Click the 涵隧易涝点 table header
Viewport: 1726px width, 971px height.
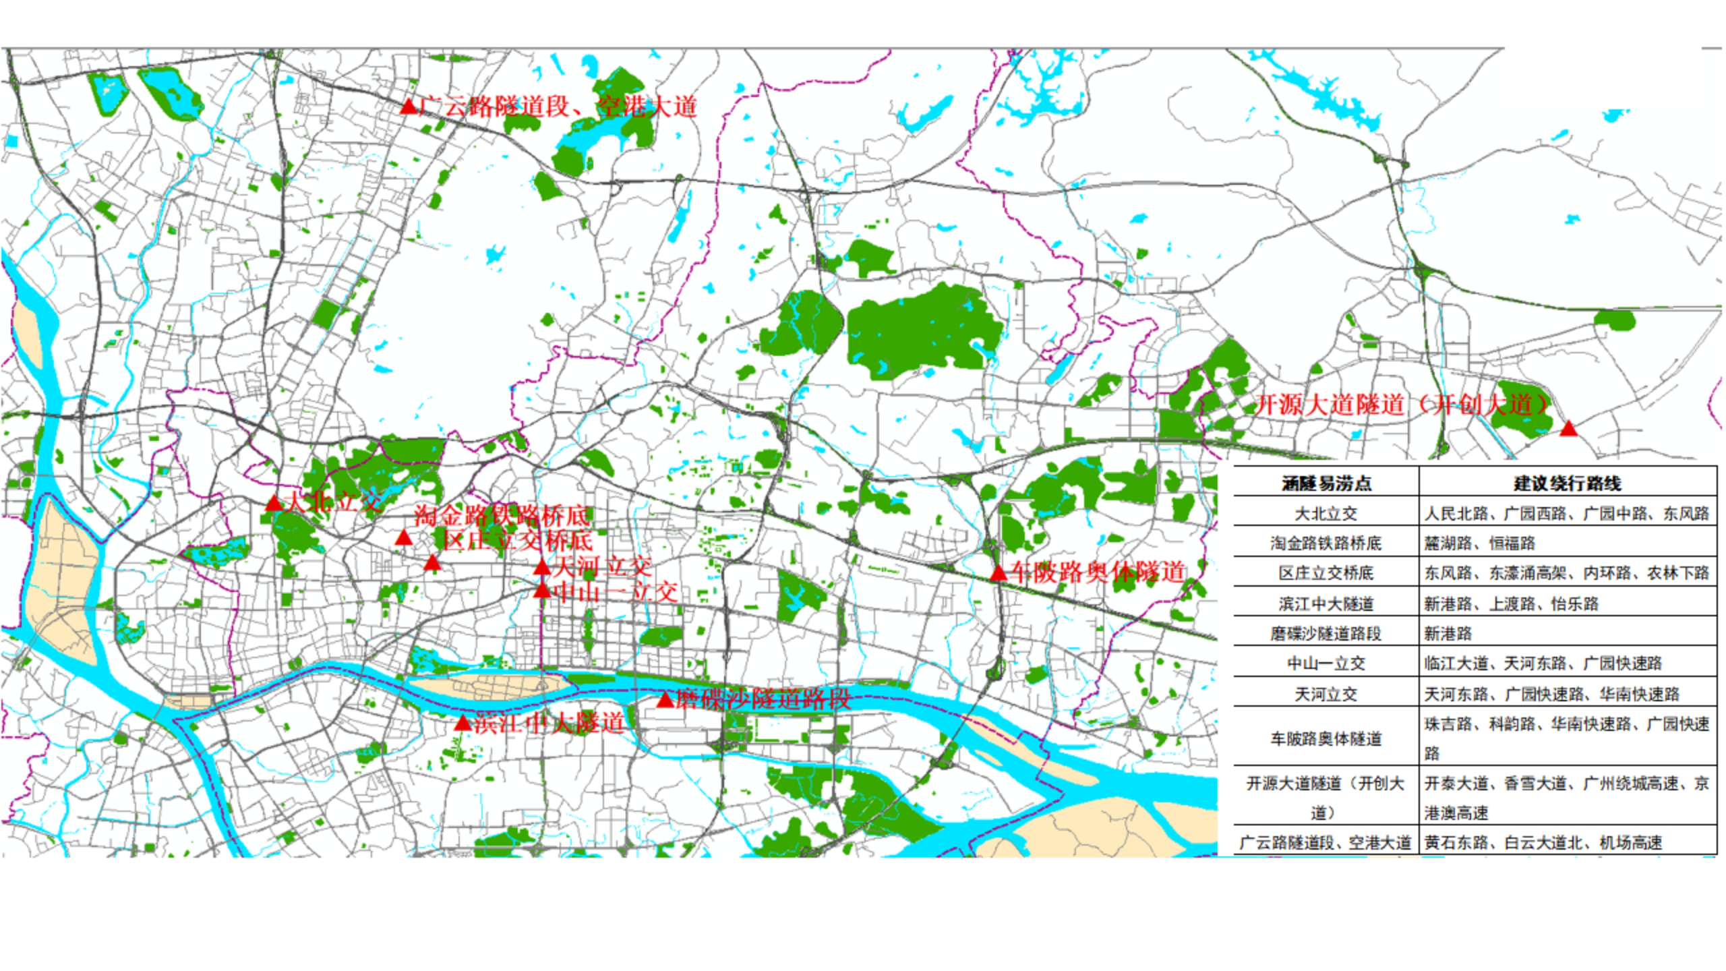1326,483
